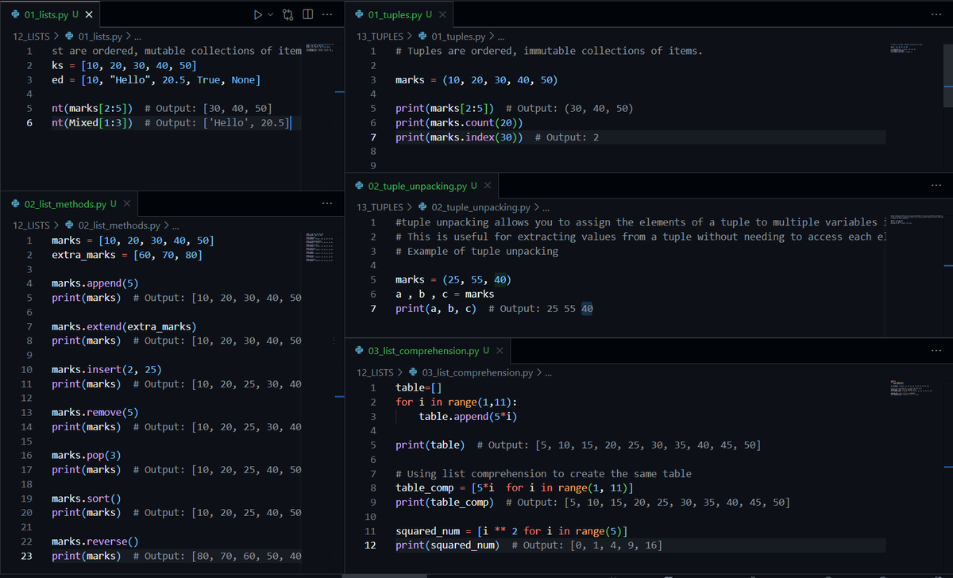
Task: Close the 01_tuples.py tab
Action: click(x=442, y=15)
